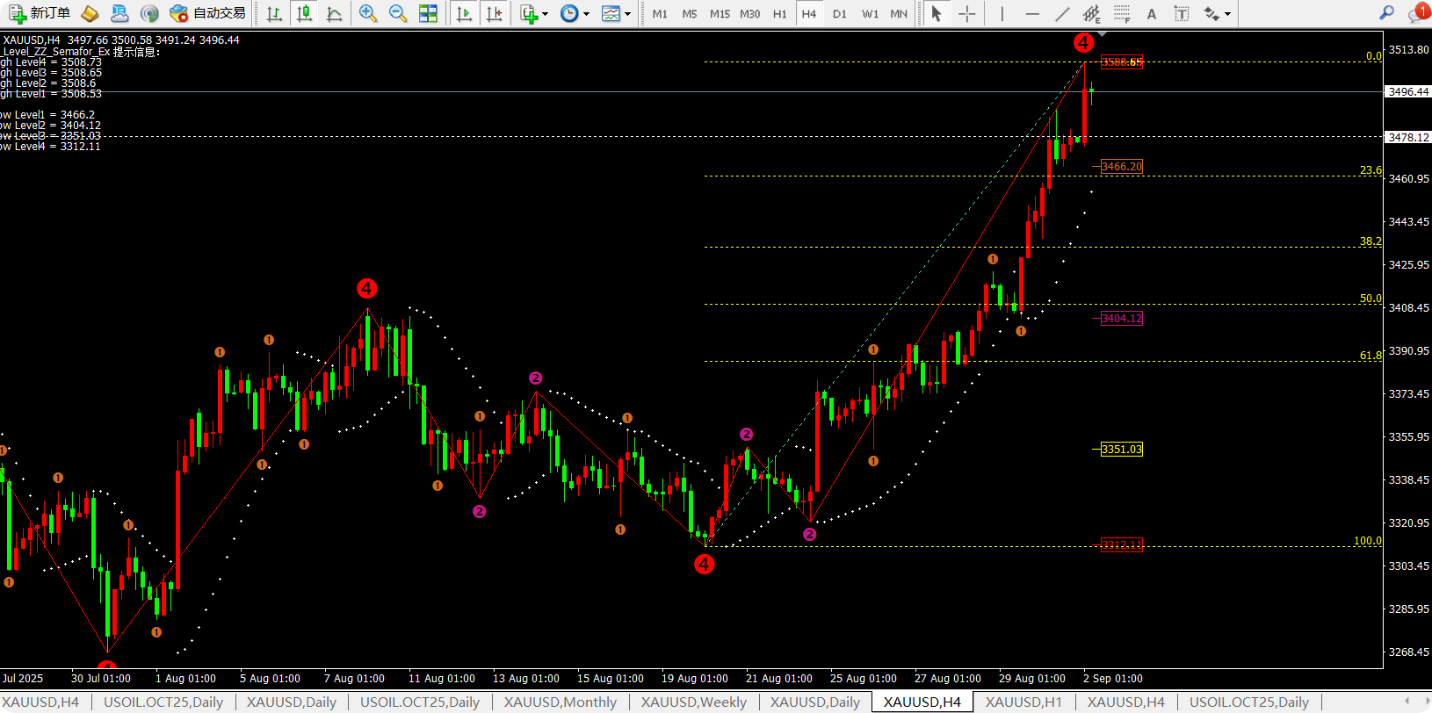Open the Indicators list button
This screenshot has height=713, width=1432.
528,13
